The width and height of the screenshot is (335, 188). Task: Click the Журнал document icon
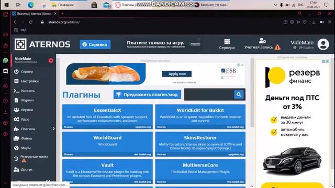coord(16,100)
